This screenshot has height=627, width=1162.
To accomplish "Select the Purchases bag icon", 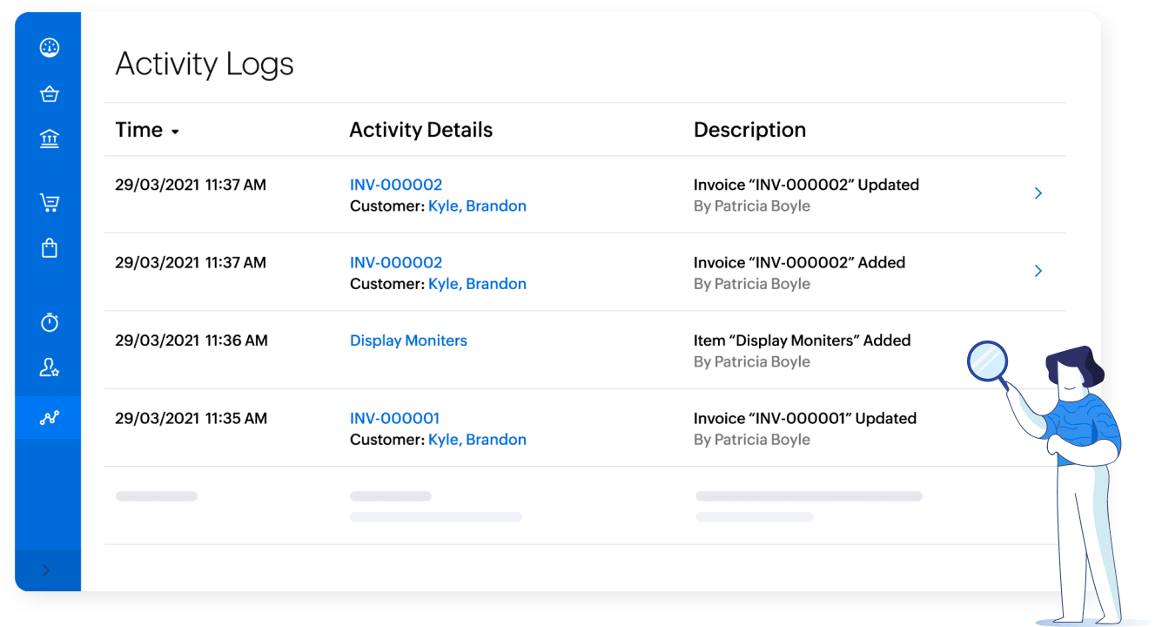I will point(49,248).
